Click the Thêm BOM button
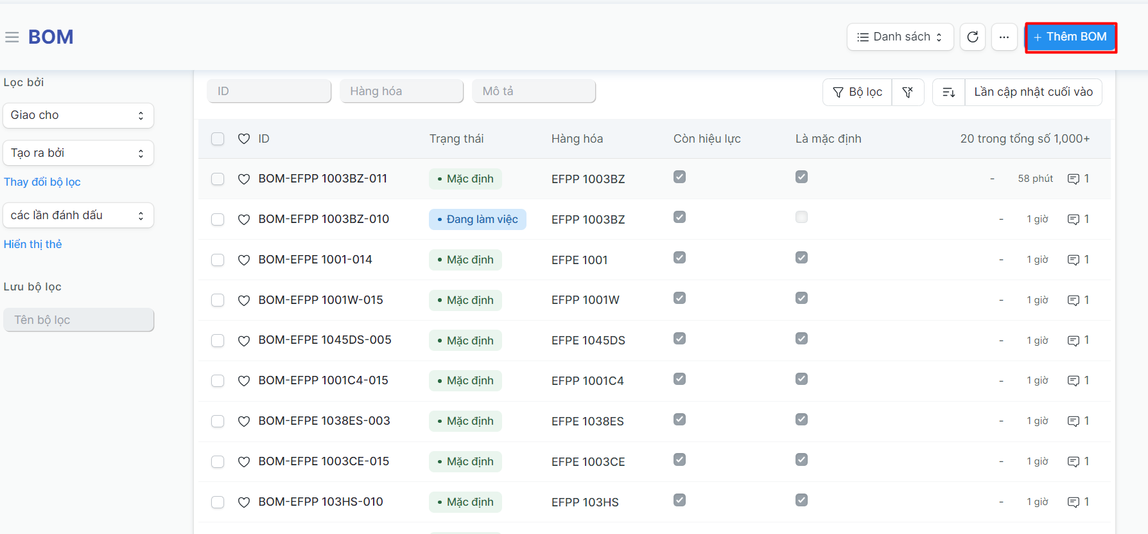The width and height of the screenshot is (1148, 534). click(x=1070, y=37)
